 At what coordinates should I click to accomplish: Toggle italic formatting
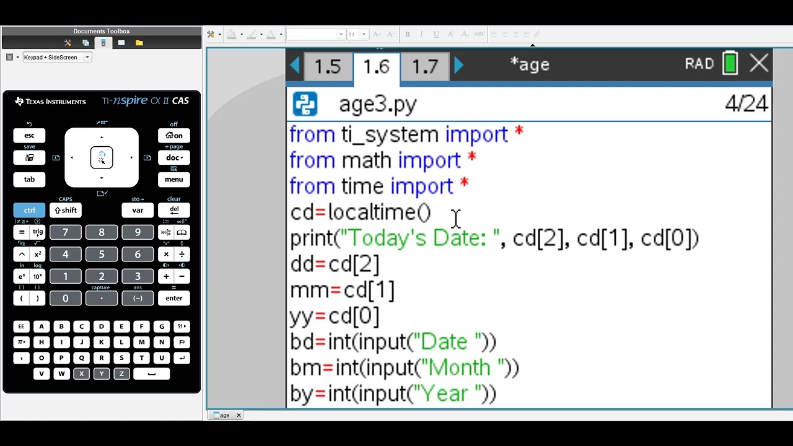[x=423, y=35]
